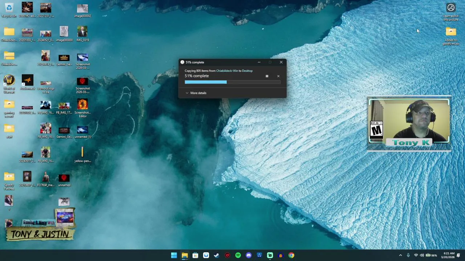Select the gaming record folder
Image resolution: width=465 pixels, height=261 pixels.
point(9,108)
